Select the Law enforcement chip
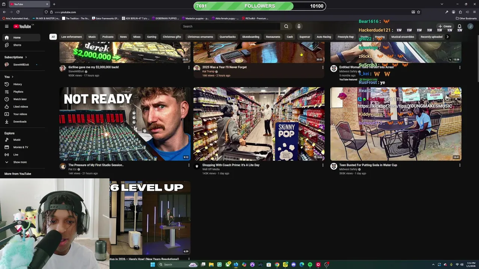 coord(71,37)
